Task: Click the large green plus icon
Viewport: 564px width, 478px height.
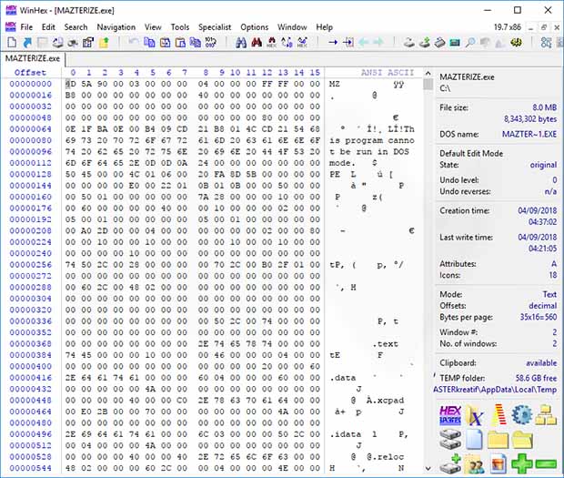Action: (x=522, y=464)
